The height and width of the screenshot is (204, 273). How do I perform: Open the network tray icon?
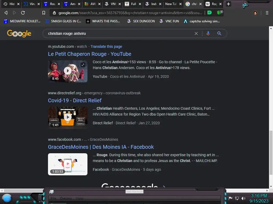(x=237, y=198)
